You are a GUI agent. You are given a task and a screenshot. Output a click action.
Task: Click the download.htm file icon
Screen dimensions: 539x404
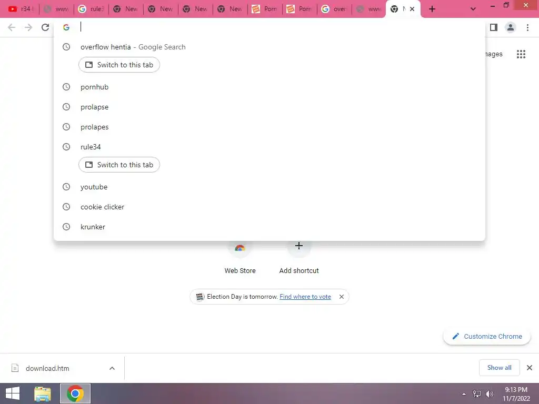point(15,368)
